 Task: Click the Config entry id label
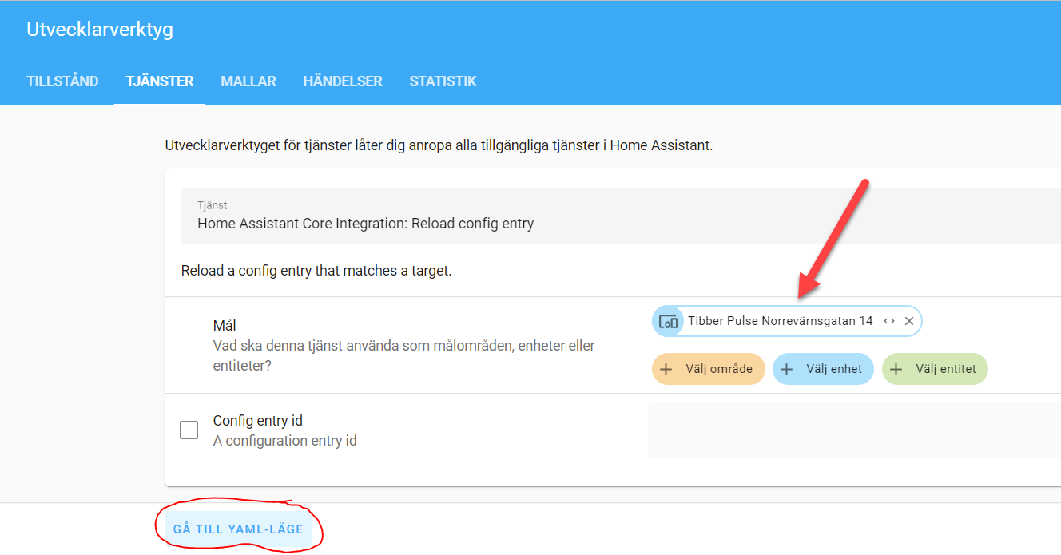(258, 421)
